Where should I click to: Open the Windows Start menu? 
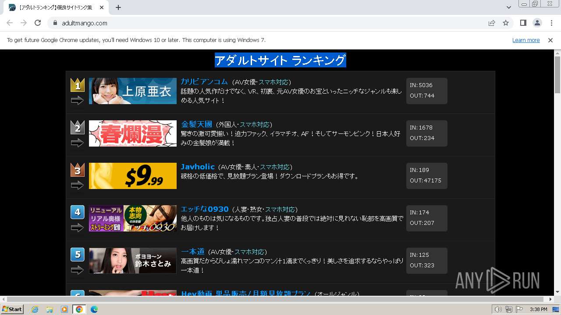[12, 309]
